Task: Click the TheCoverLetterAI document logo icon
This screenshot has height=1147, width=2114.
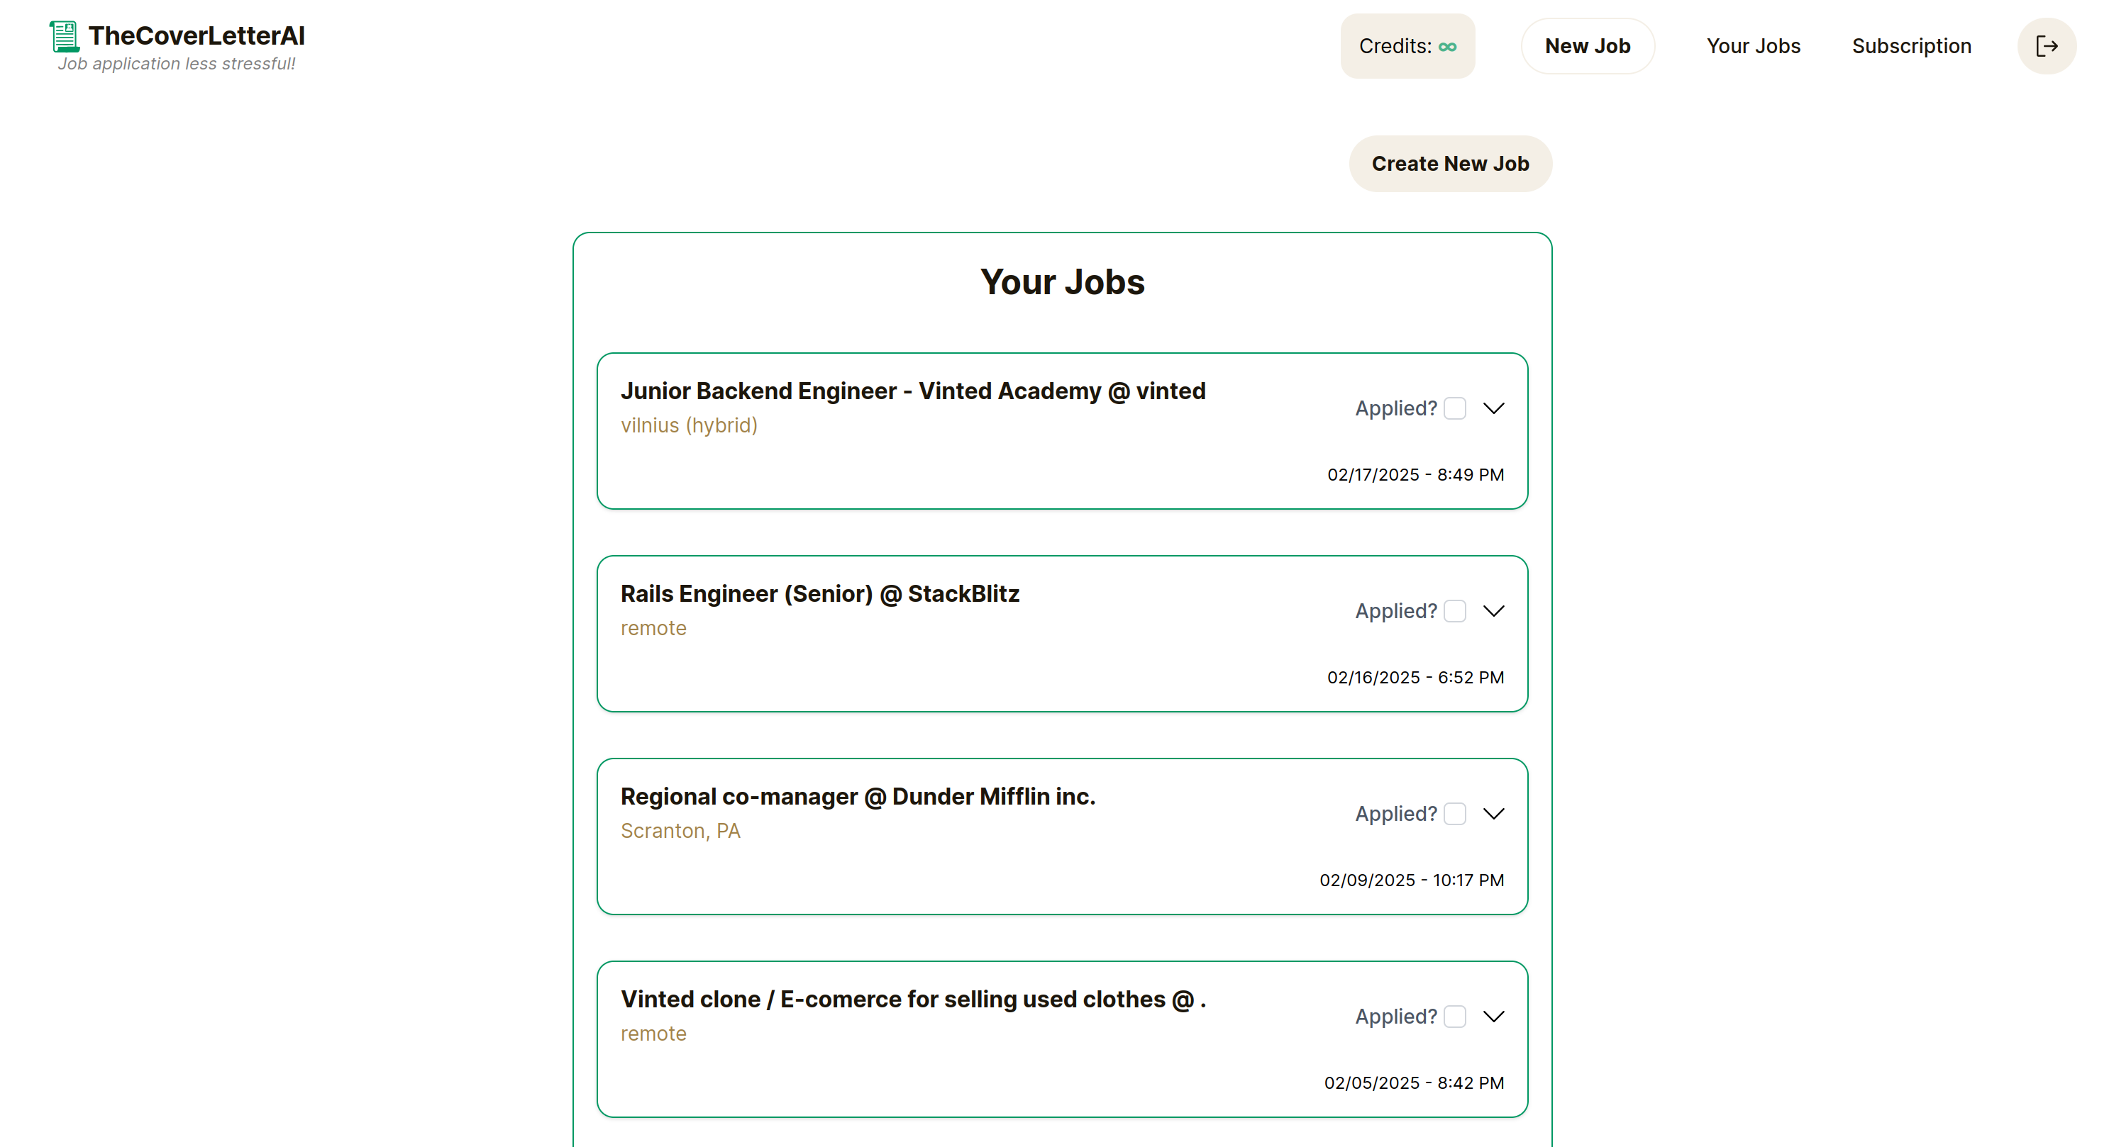Action: click(64, 36)
